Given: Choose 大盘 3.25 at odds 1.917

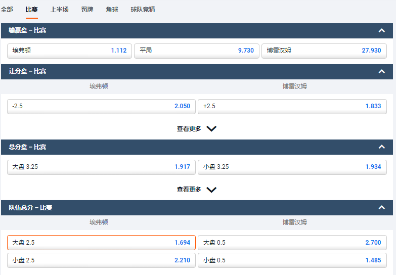Looking at the screenshot, I should pos(101,167).
